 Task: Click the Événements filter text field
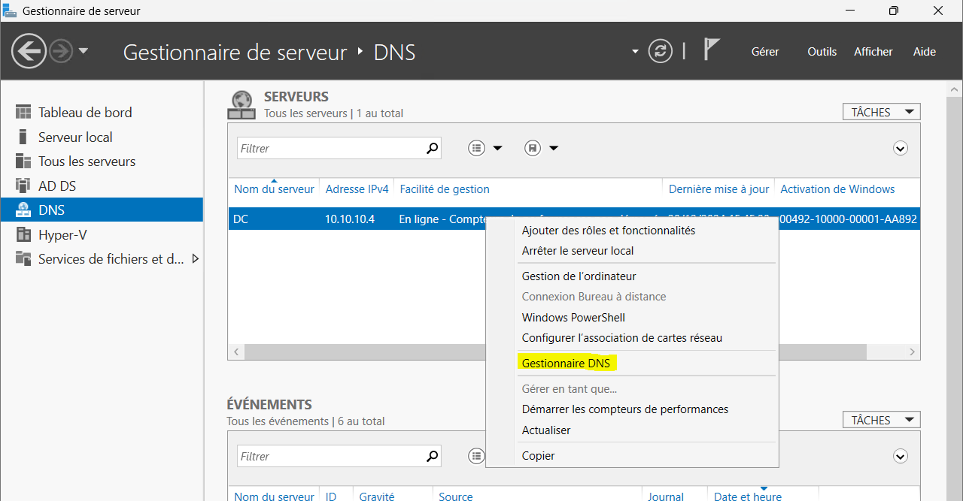(331, 457)
